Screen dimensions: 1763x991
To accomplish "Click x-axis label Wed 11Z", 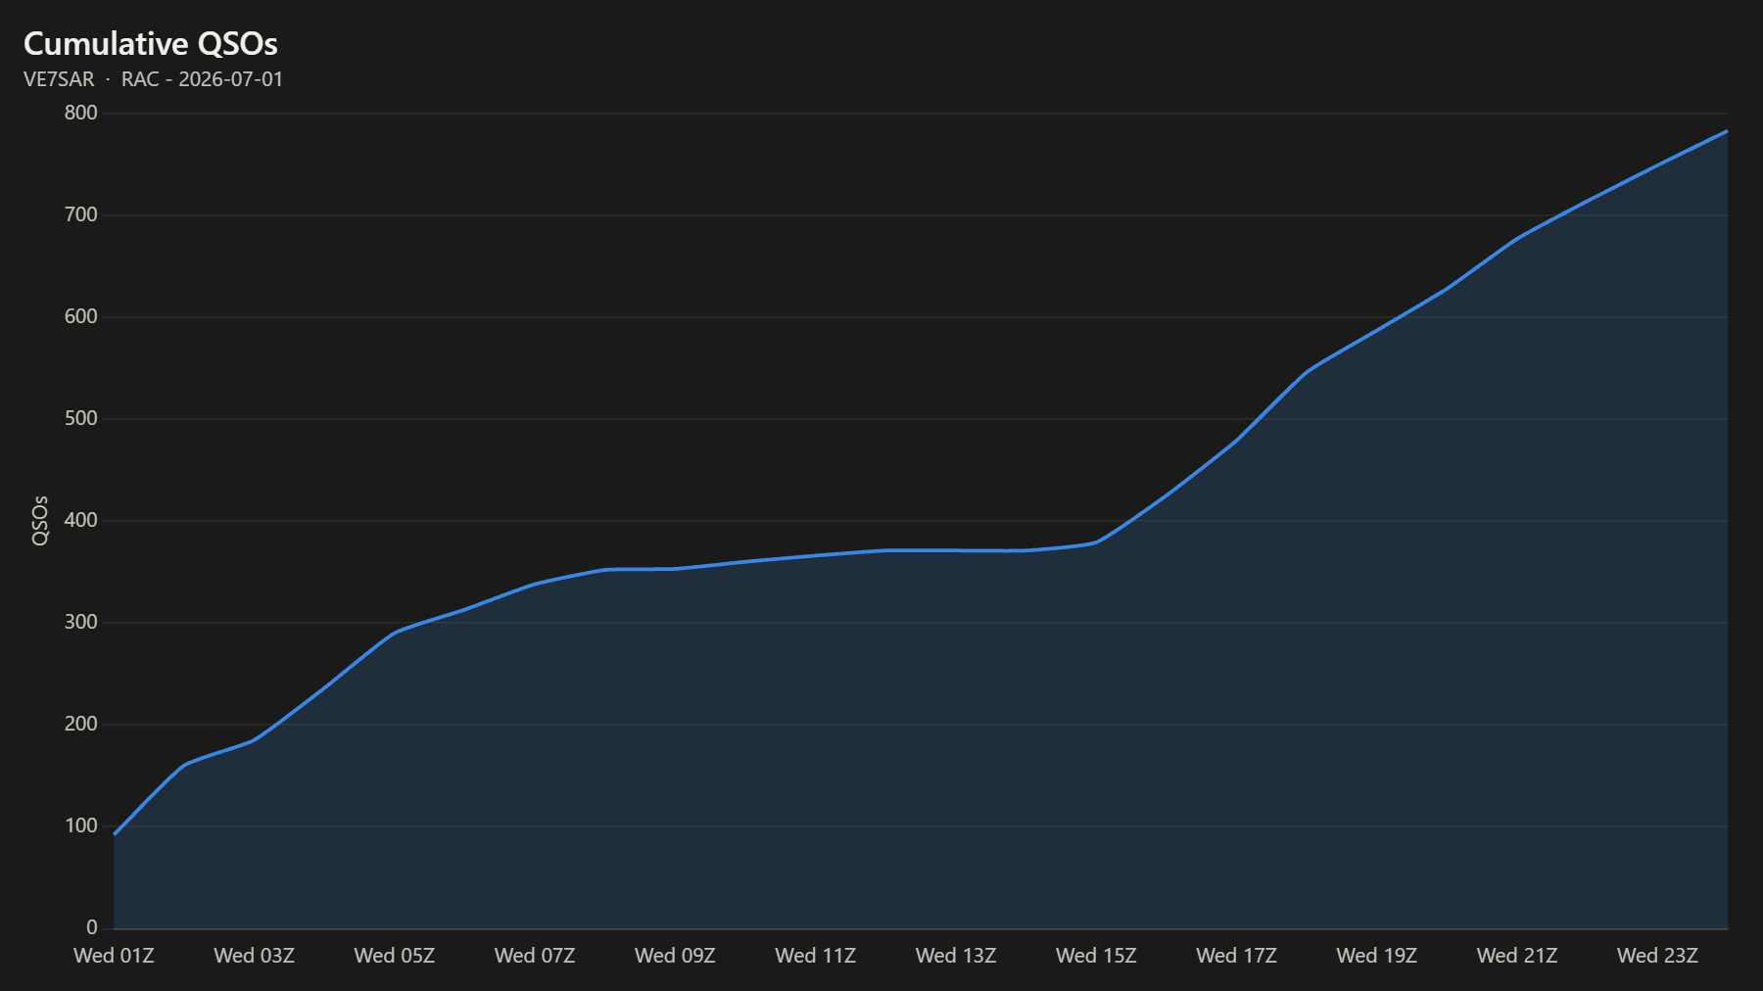I will pyautogui.click(x=816, y=956).
